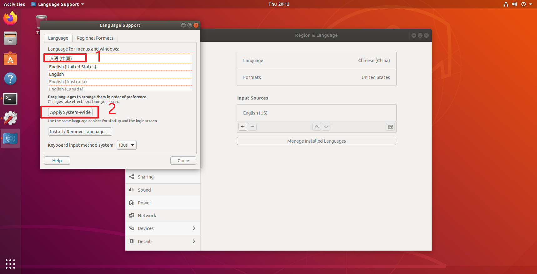Open the clock Thu 20:12 calendar
The height and width of the screenshot is (274, 537).
pyautogui.click(x=279, y=4)
